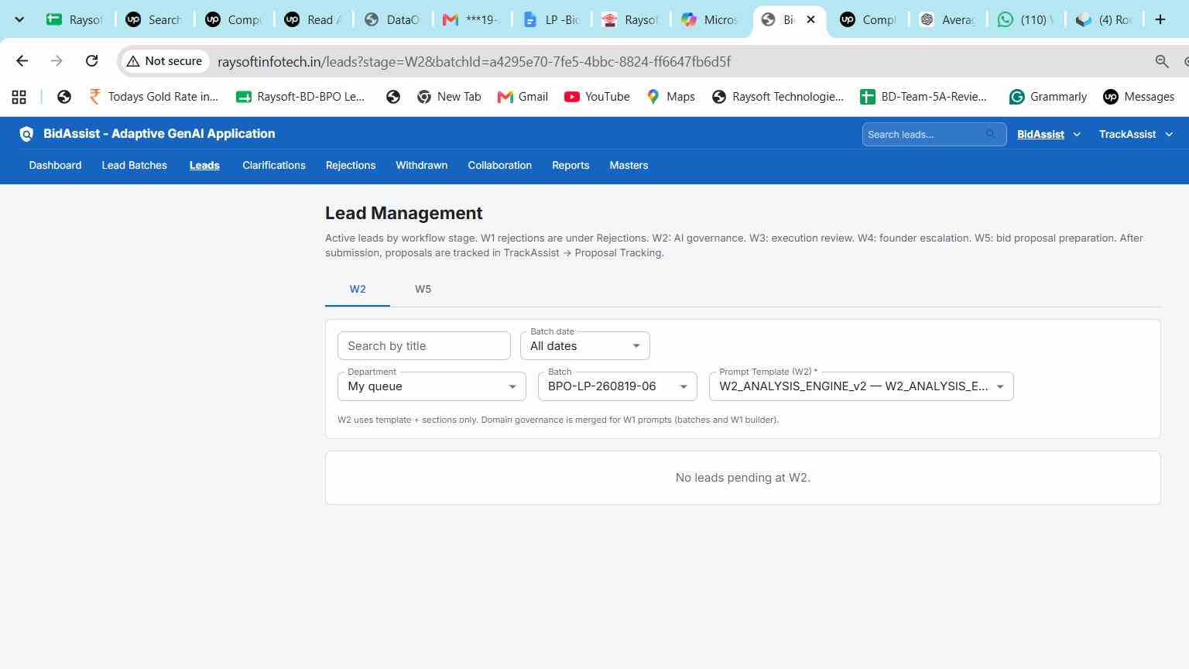
Task: Open the YouTube bookmark icon
Action: click(x=572, y=97)
